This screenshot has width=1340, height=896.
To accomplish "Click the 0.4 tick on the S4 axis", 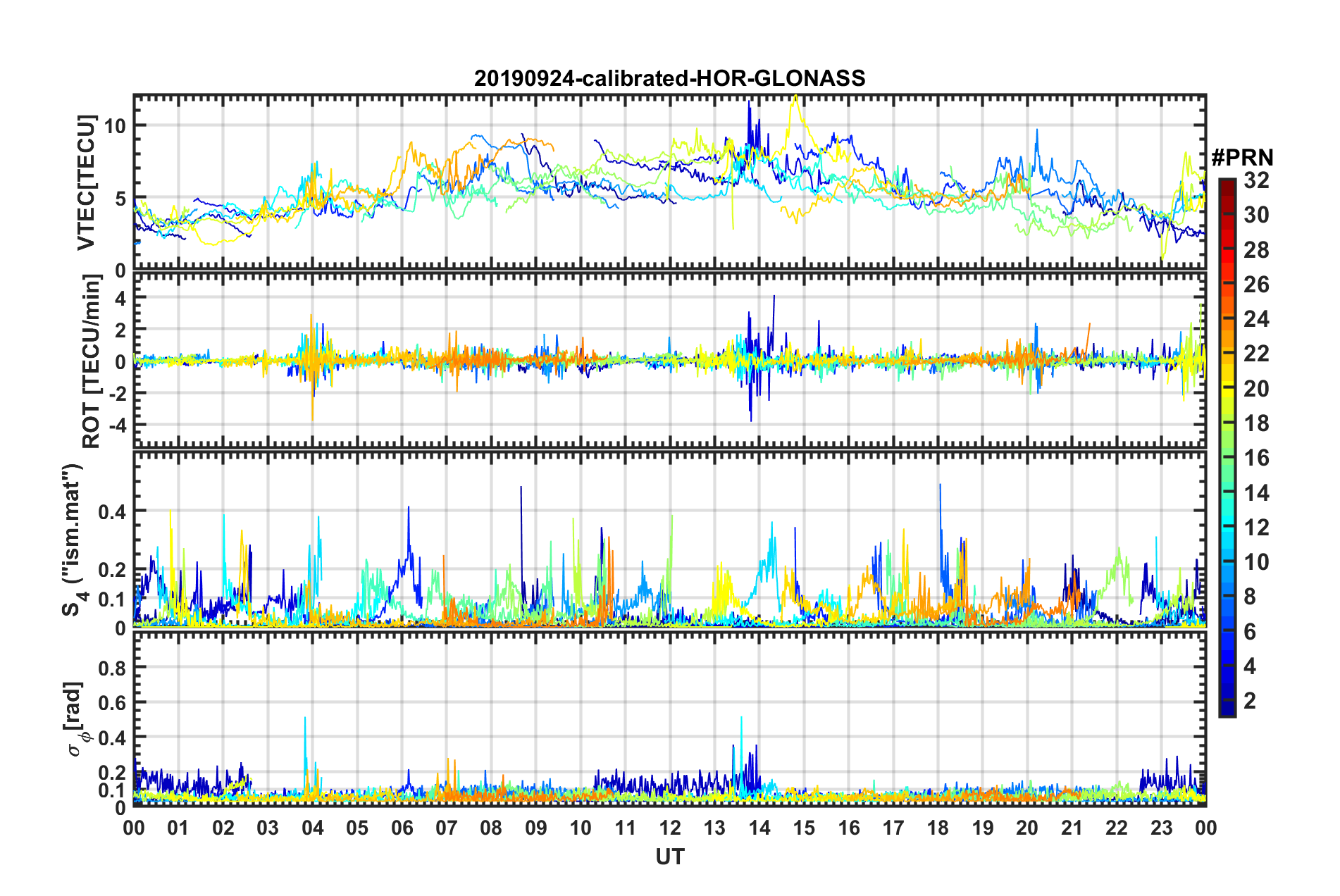I will coord(112,511).
